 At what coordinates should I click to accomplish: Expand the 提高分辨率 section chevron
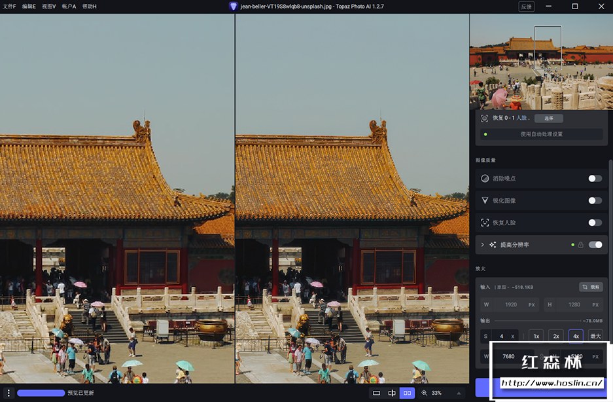click(482, 245)
